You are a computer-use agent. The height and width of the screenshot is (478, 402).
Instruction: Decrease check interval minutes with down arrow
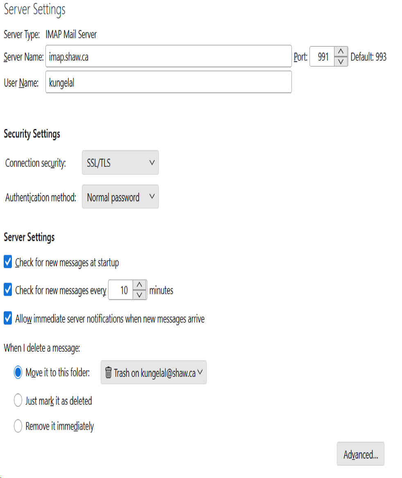coord(140,295)
